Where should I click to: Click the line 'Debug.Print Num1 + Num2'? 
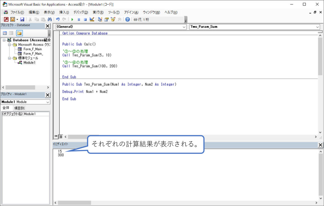point(85,92)
